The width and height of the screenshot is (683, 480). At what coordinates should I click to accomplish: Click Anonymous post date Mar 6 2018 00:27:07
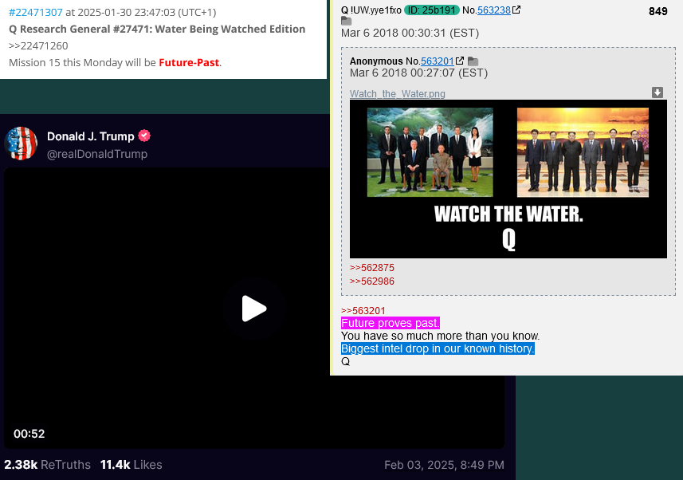pos(418,73)
